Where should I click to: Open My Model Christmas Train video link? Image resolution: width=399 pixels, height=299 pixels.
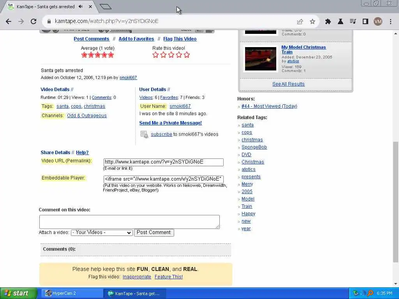[304, 49]
